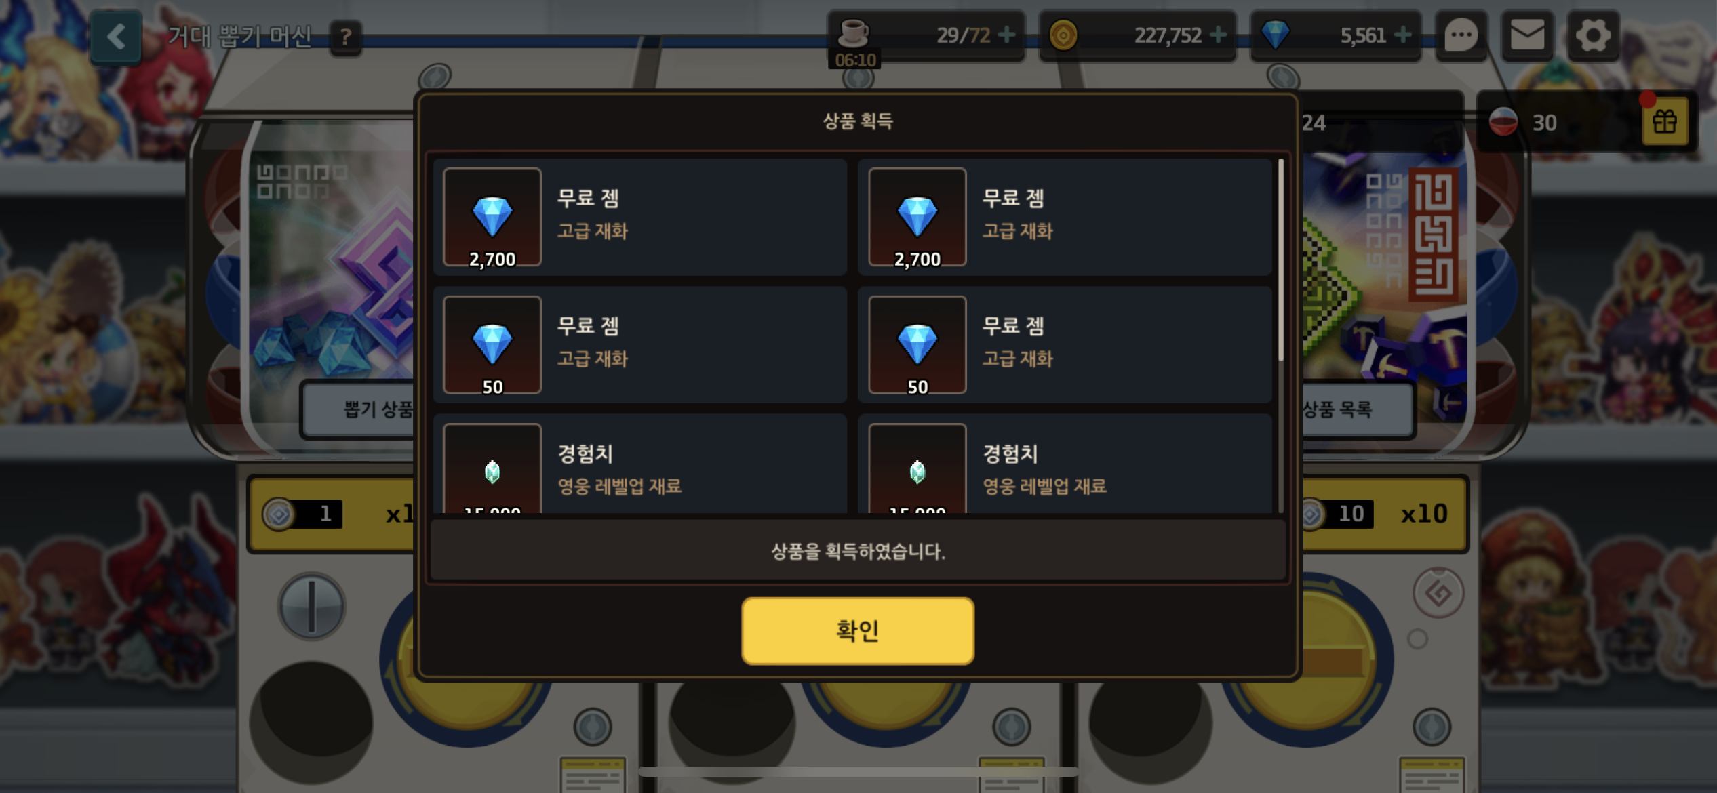Image resolution: width=1717 pixels, height=793 pixels.
Task: Go back using the top-left arrow
Action: (116, 37)
